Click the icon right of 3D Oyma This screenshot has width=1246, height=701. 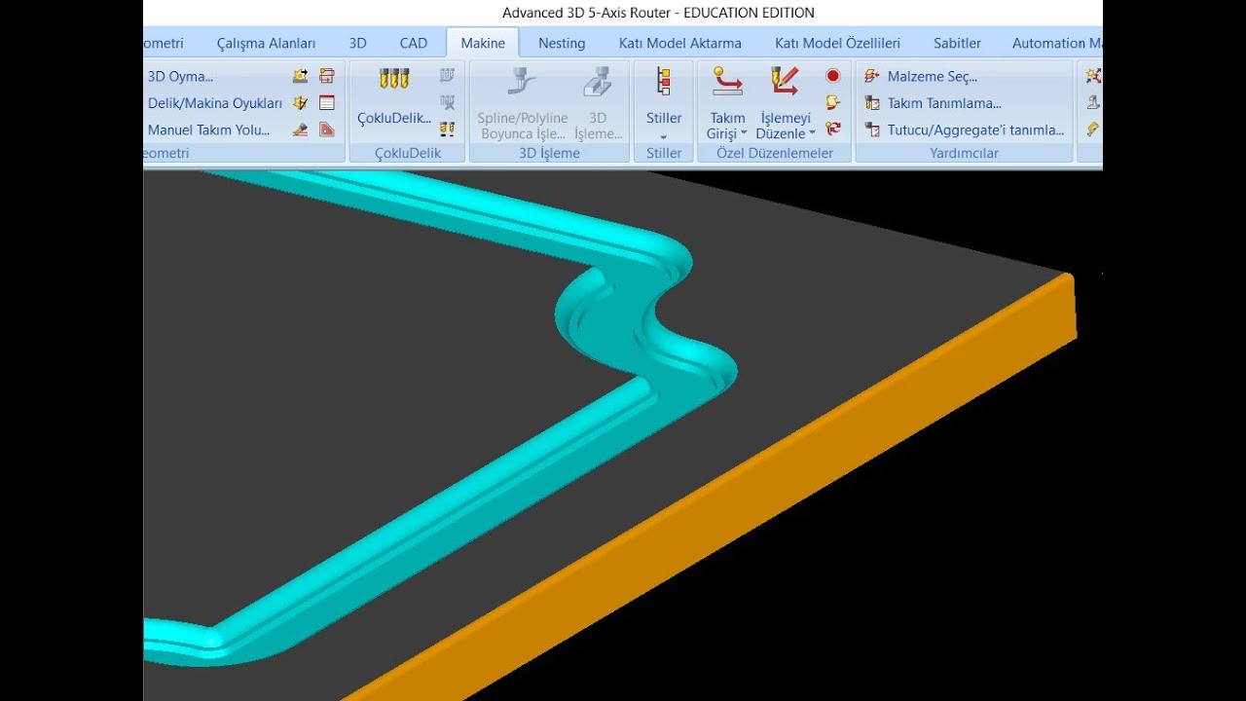[300, 76]
